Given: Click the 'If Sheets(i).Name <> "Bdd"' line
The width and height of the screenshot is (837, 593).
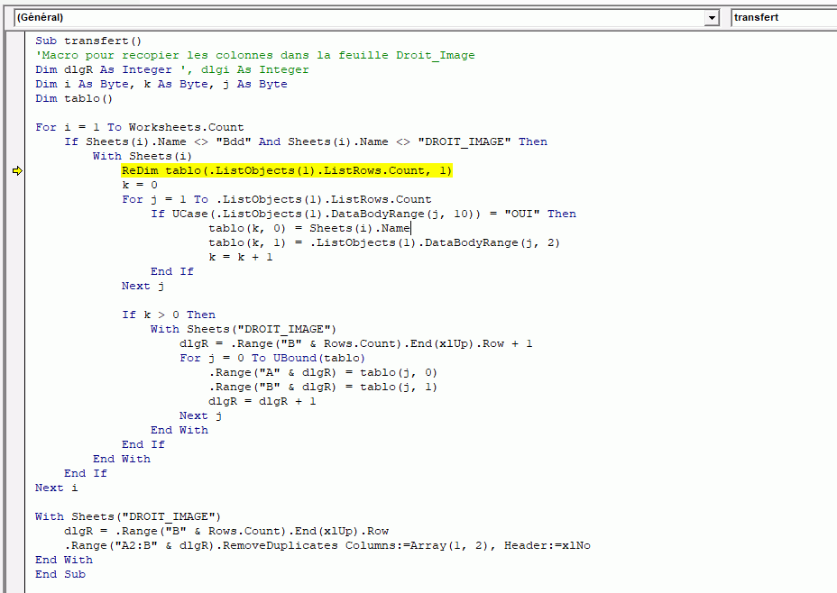Looking at the screenshot, I should point(306,141).
